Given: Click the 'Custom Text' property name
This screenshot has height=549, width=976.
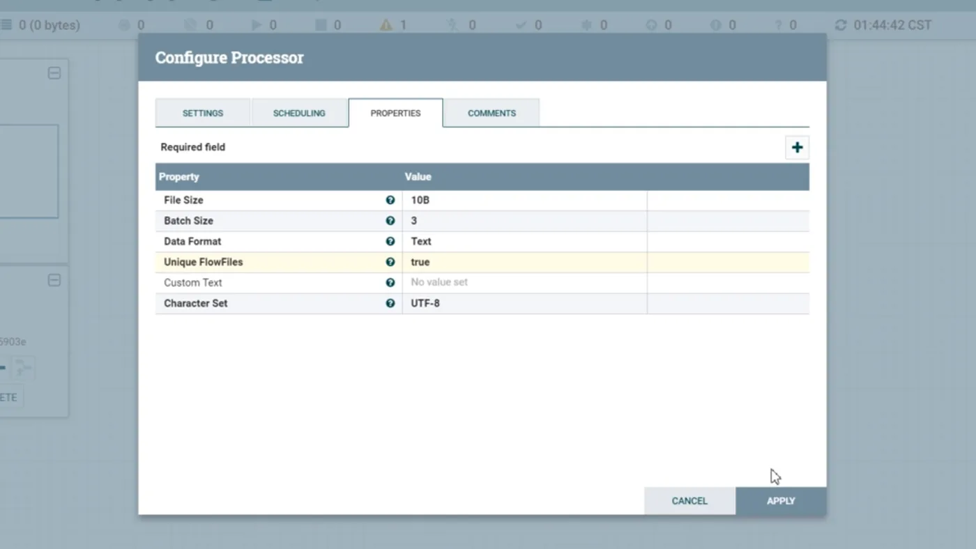Looking at the screenshot, I should [x=193, y=283].
